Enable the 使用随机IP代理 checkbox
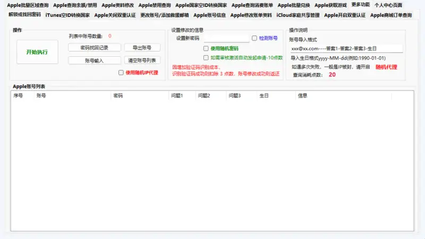This screenshot has height=239, width=425. [x=121, y=73]
